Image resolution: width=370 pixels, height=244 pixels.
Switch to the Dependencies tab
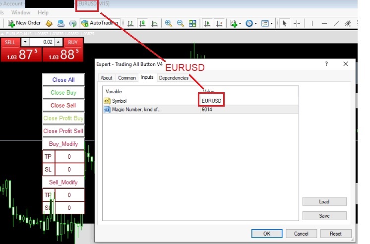(174, 78)
